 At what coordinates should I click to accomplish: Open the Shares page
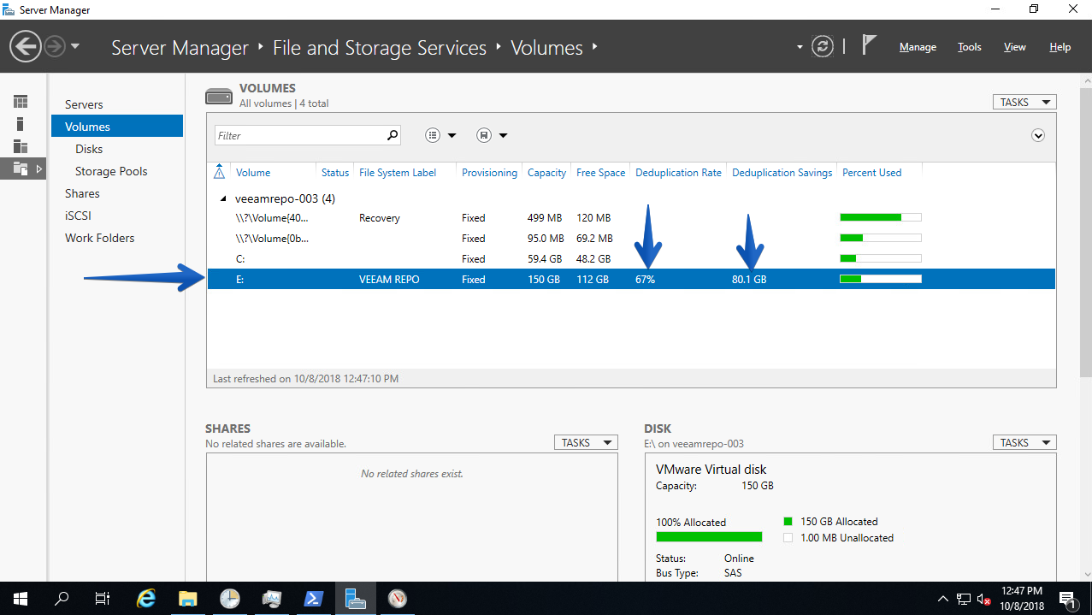82,193
